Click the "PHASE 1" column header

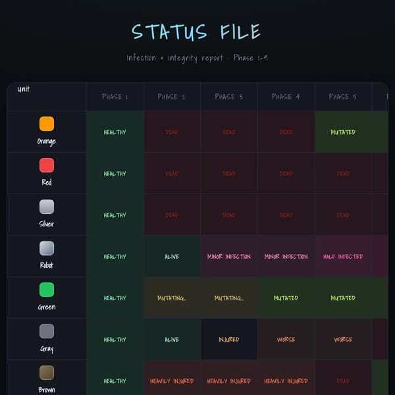coord(115,97)
